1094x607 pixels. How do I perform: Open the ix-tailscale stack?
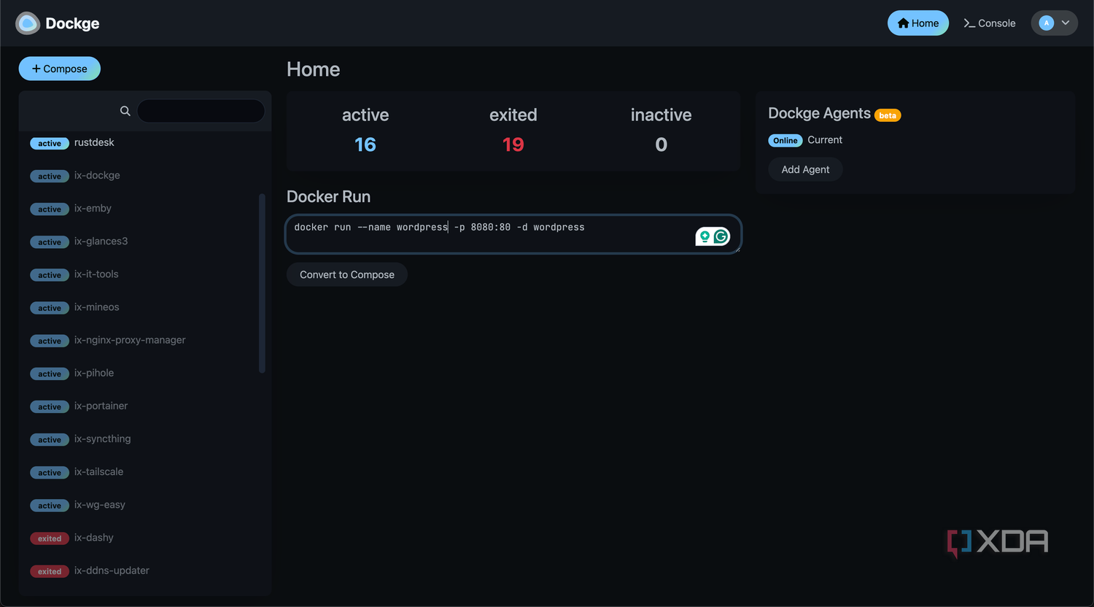click(144, 471)
